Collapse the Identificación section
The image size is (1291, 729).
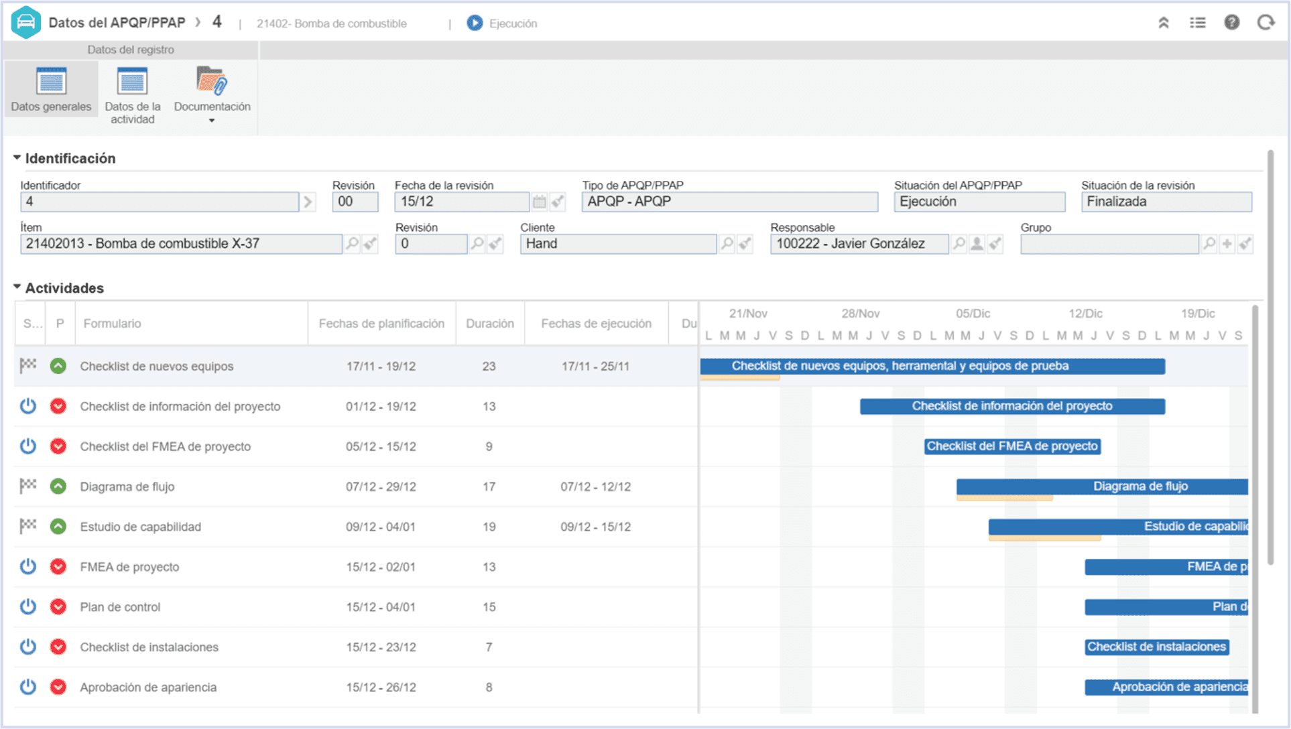click(x=17, y=158)
